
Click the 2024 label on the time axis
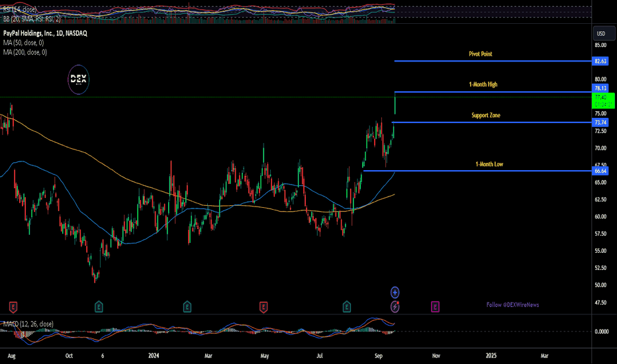tap(154, 356)
